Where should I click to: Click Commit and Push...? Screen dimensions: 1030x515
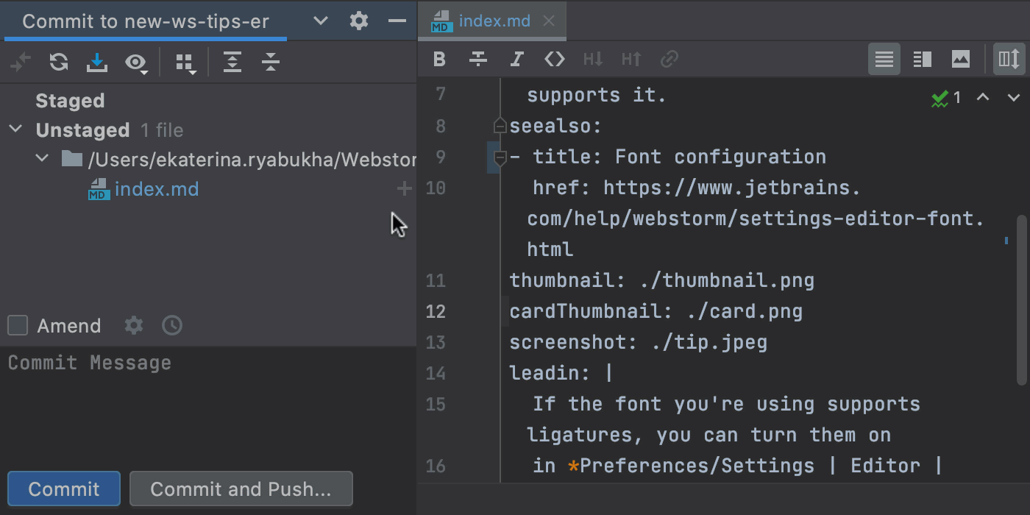pos(241,489)
